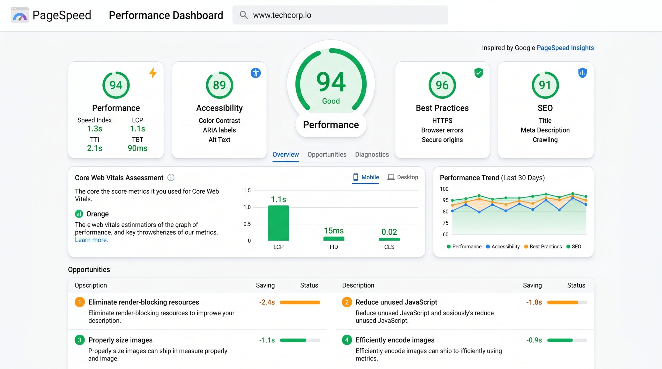Click the Core Web Vitals Assessment heading
The image size is (662, 369).
pos(119,178)
